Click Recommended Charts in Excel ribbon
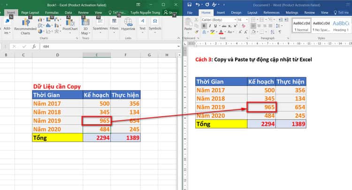The height and width of the screenshot is (190, 352). coord(25,26)
